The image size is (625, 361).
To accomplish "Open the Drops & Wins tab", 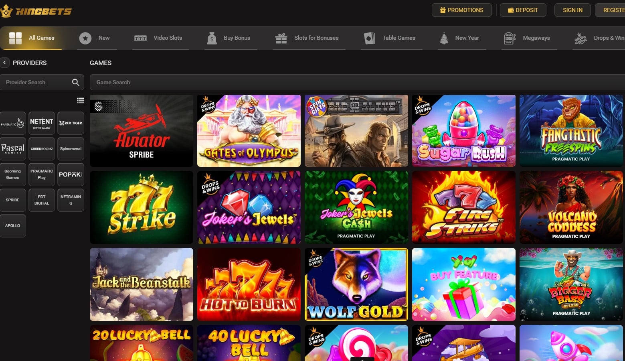I will pos(599,38).
